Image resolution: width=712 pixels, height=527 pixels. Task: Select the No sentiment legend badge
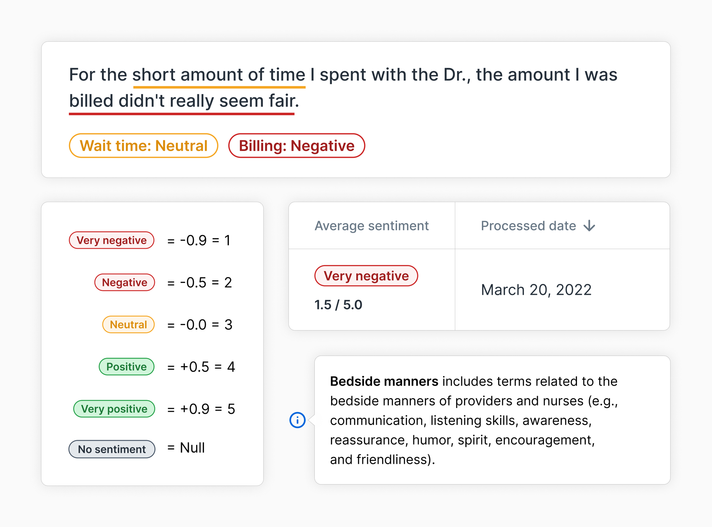click(x=112, y=449)
